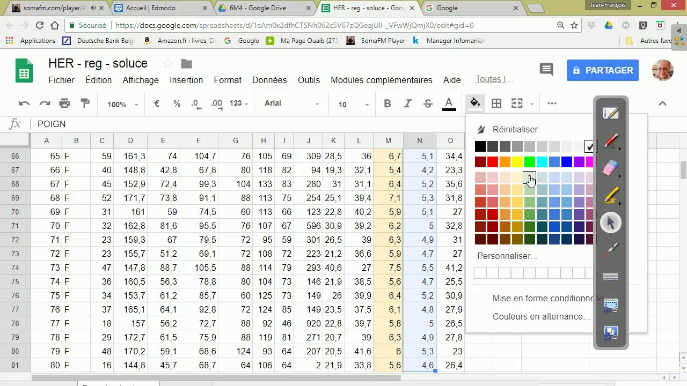Open the on-screen keyboard tool
687x386 pixels.
coord(611,277)
